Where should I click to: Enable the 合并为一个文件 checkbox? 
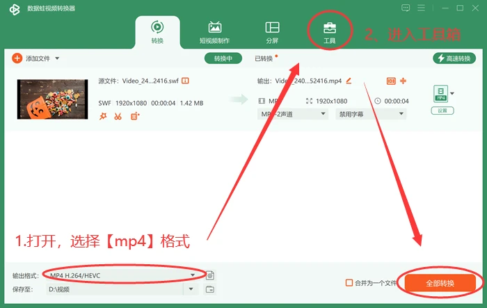349,282
